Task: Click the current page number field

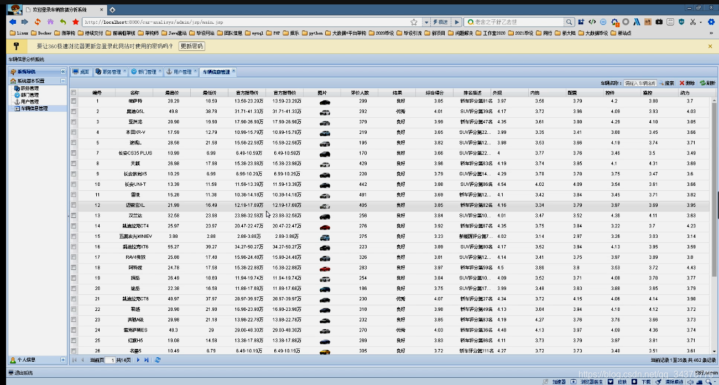Action: pos(110,360)
